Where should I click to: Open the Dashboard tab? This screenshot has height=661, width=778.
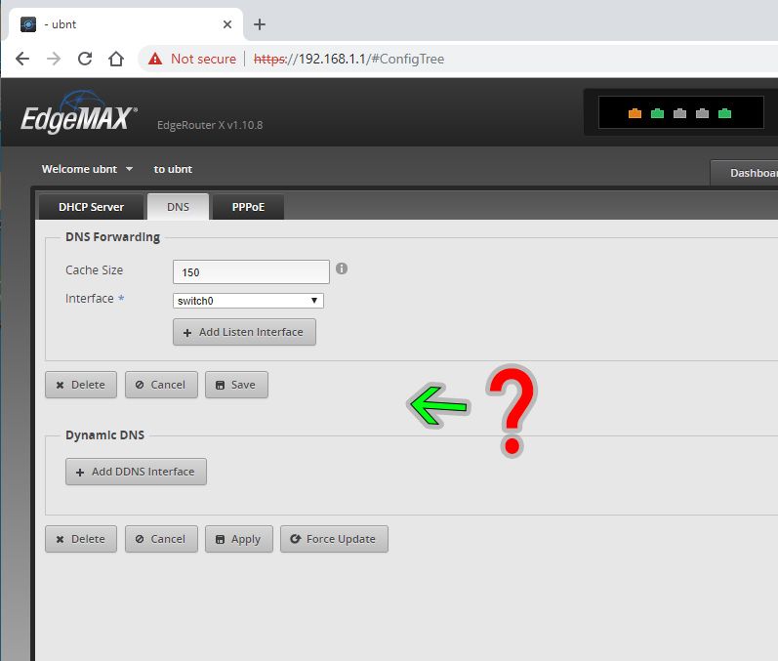(x=747, y=173)
